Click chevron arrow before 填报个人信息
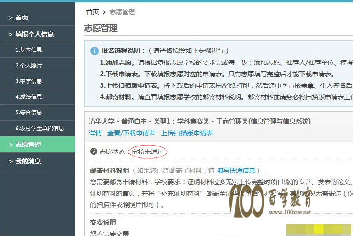Screen dimensions: 353x236 click(11, 34)
